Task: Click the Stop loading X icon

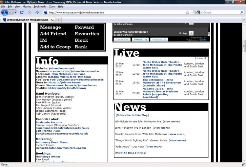Action: coord(30,12)
